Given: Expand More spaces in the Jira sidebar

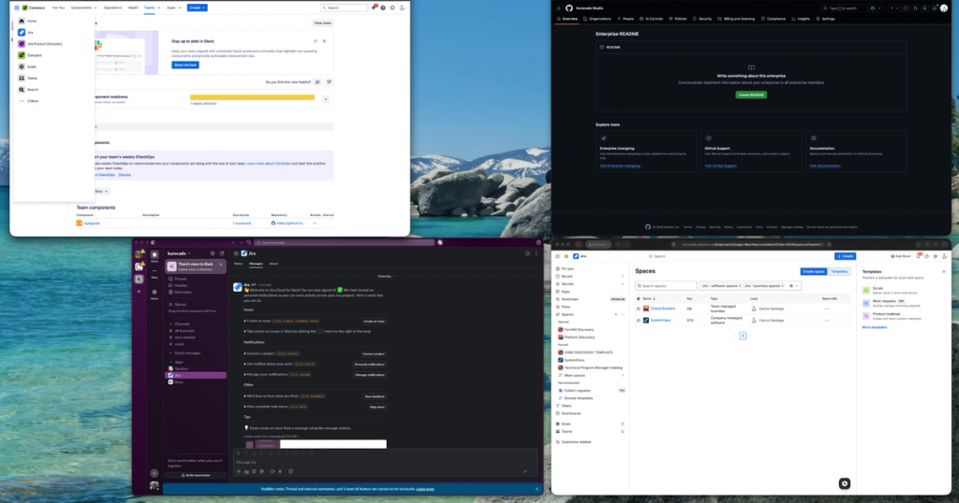Looking at the screenshot, I should (623, 376).
